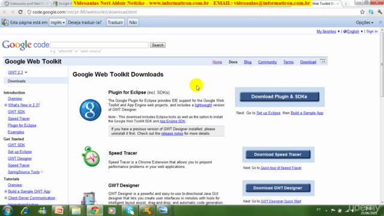Viewport: 384px width, 216px height.
Task: Open the release notes link
Action: coord(172,133)
